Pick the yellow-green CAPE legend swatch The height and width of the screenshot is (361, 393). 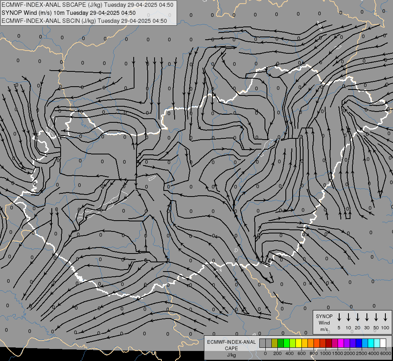click(293, 343)
